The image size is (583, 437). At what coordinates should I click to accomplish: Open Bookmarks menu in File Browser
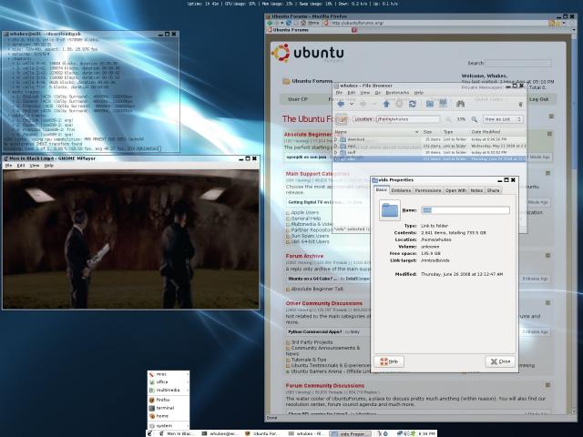pos(397,93)
